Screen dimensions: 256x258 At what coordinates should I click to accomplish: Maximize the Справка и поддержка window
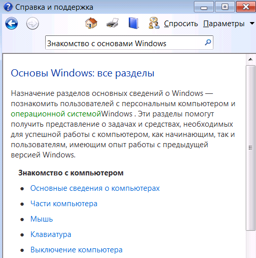point(225,7)
